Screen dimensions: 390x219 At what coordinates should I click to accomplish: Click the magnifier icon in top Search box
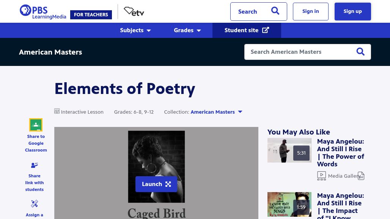[275, 11]
